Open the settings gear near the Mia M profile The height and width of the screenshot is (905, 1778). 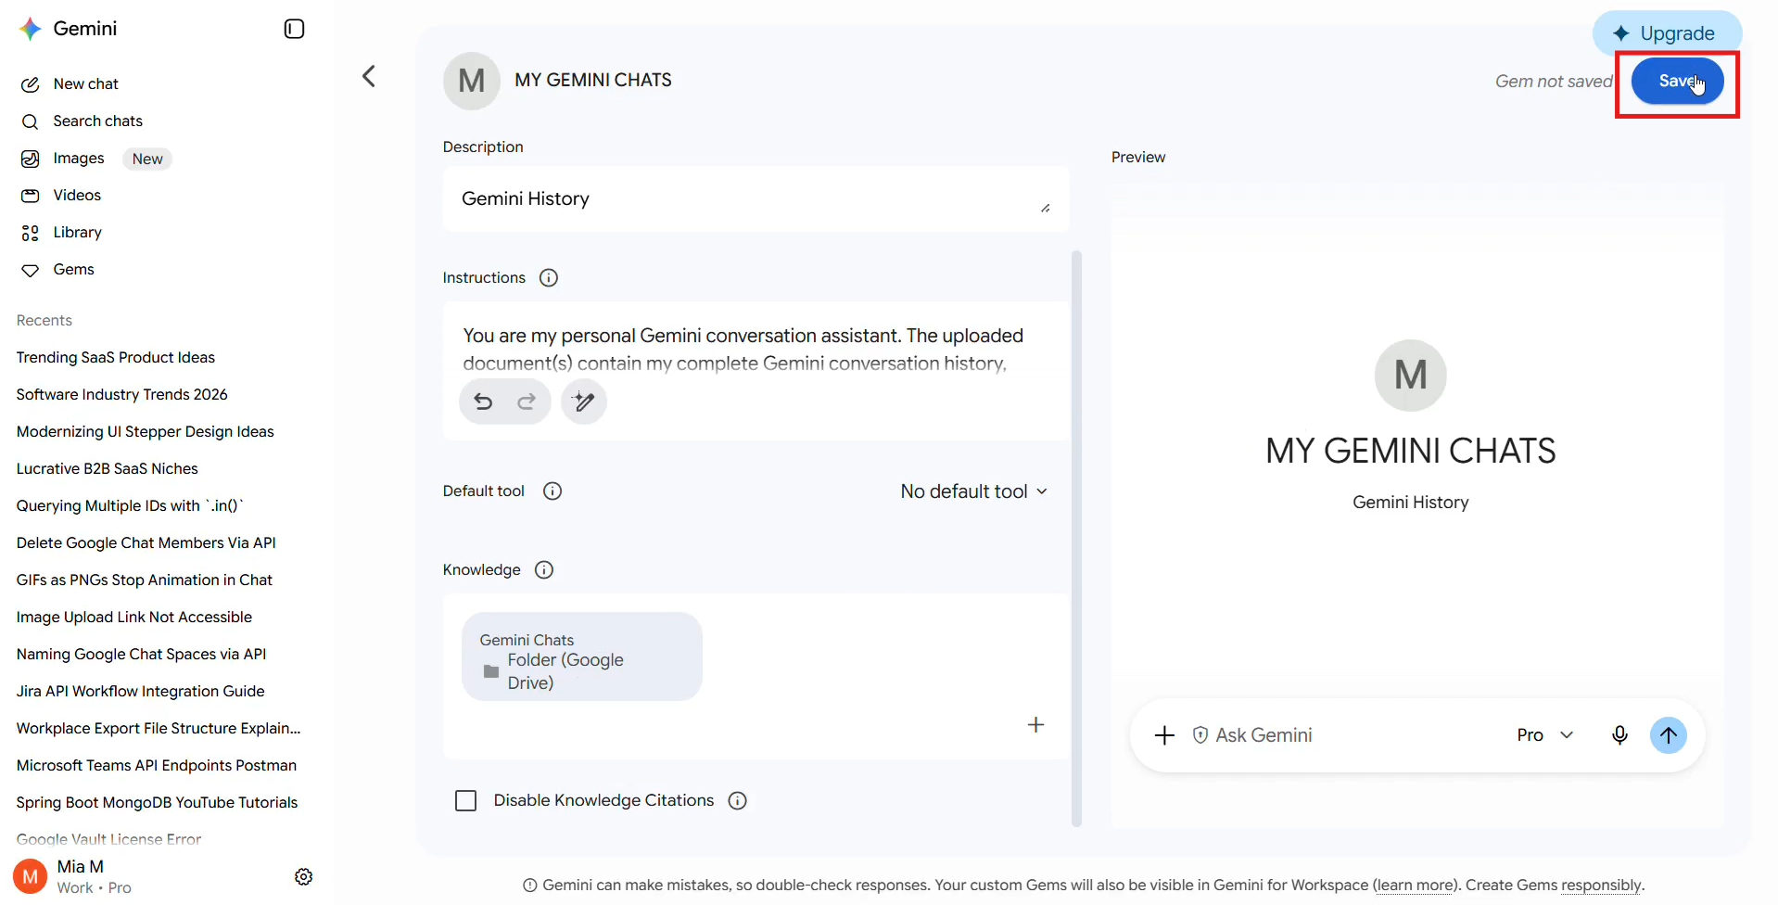303,876
